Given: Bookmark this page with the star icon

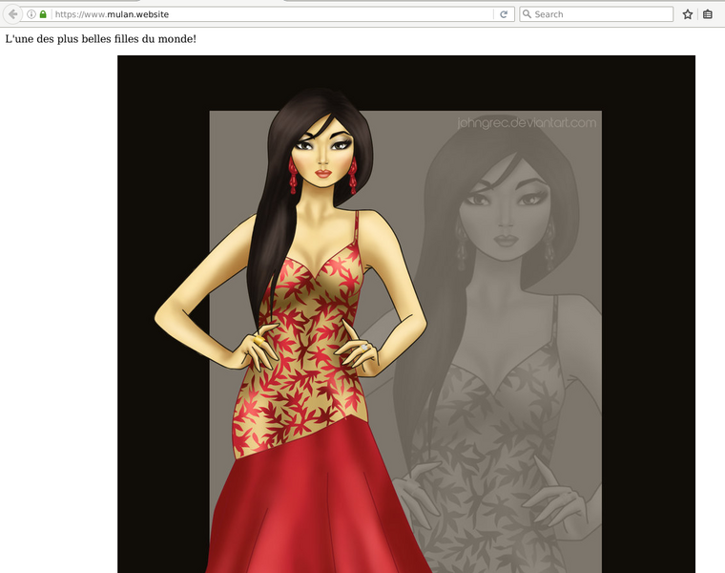Looking at the screenshot, I should click(687, 14).
